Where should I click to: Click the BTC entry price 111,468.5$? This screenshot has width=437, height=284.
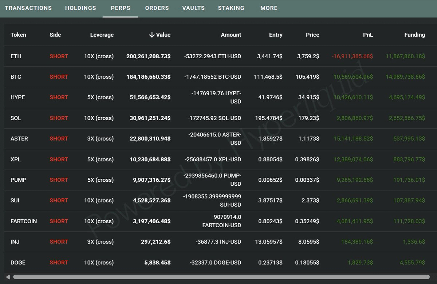[268, 77]
